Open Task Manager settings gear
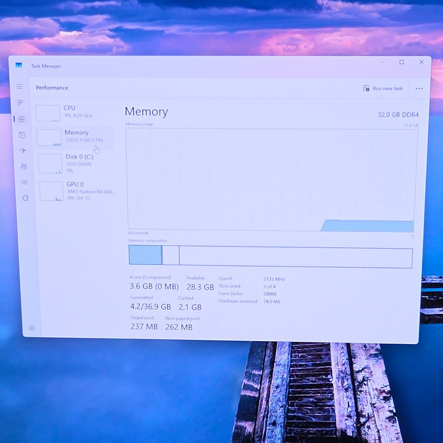Viewport: 443px width, 443px height. tap(32, 328)
